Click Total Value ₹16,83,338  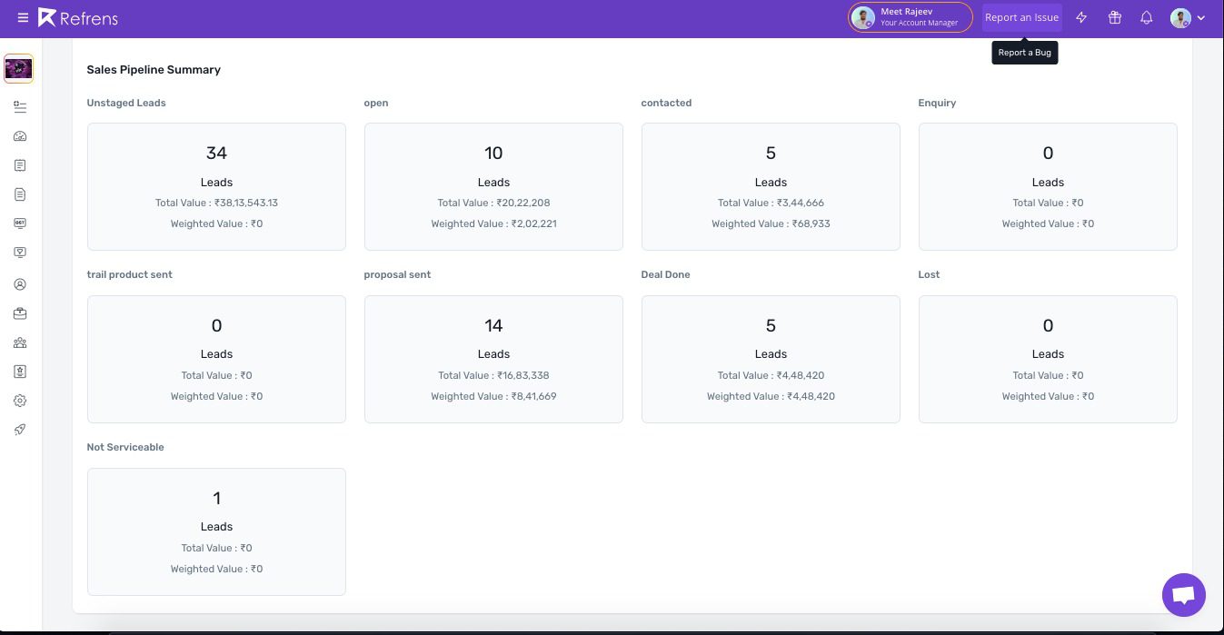click(x=493, y=375)
